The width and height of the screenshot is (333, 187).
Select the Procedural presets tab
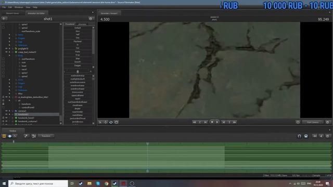(70, 24)
